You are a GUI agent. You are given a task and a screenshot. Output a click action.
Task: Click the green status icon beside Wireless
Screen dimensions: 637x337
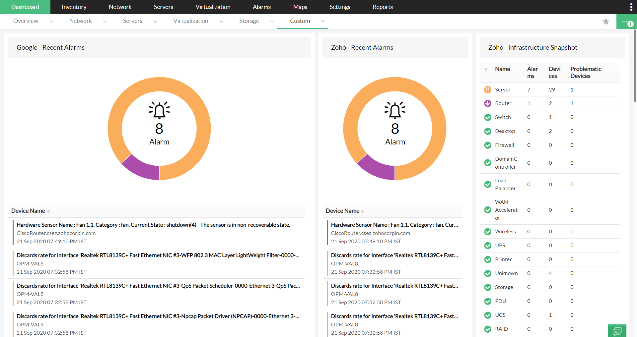tap(487, 232)
